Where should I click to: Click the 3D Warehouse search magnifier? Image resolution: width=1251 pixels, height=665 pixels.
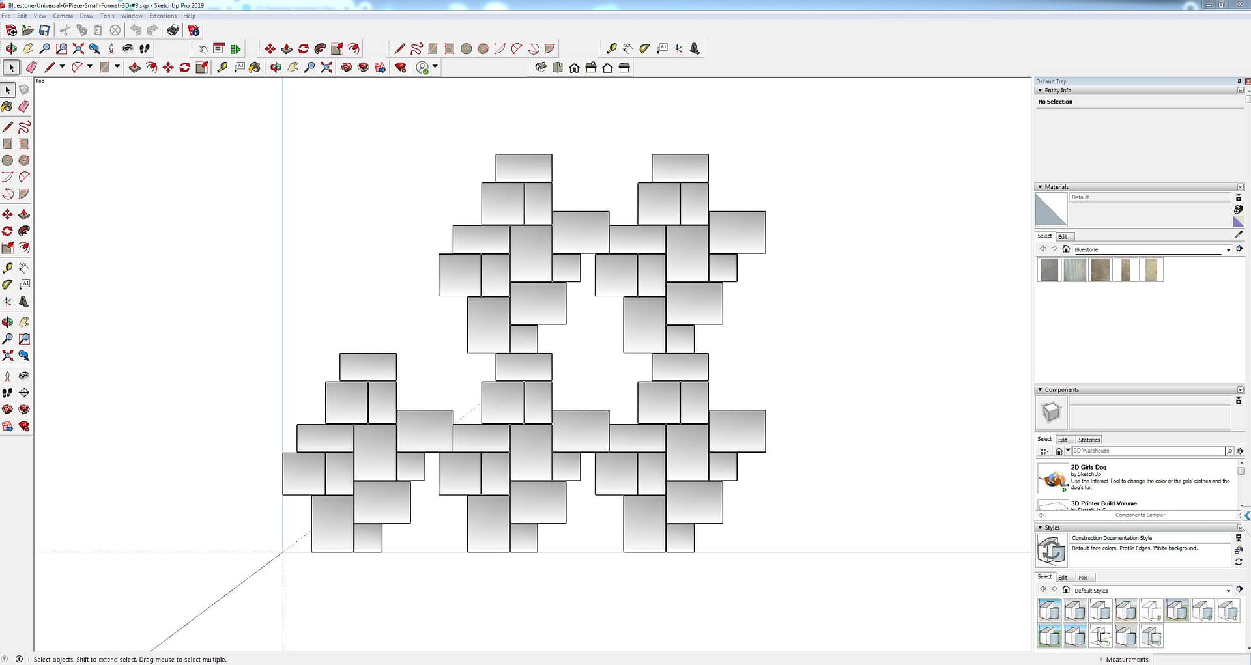[1229, 451]
